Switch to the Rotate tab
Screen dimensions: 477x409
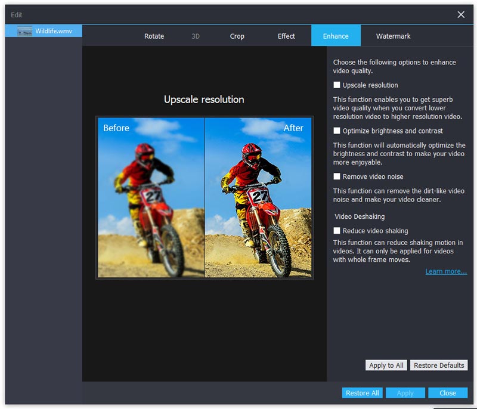tap(154, 36)
